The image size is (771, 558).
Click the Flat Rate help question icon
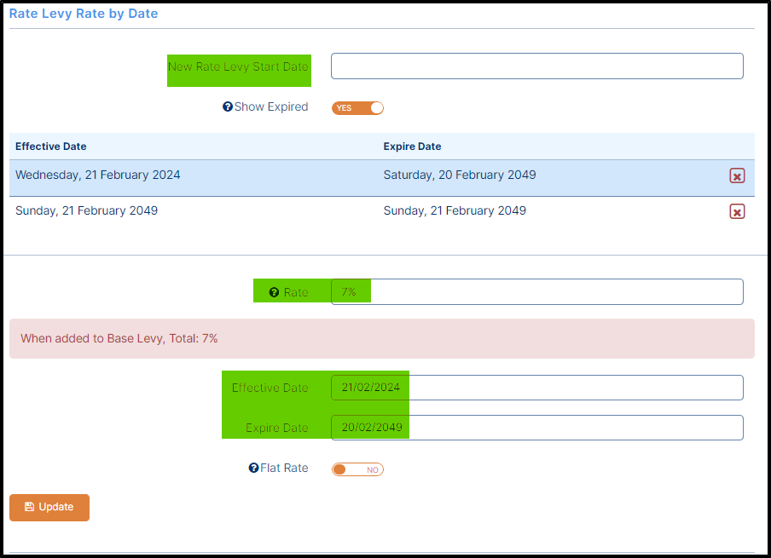(x=253, y=468)
